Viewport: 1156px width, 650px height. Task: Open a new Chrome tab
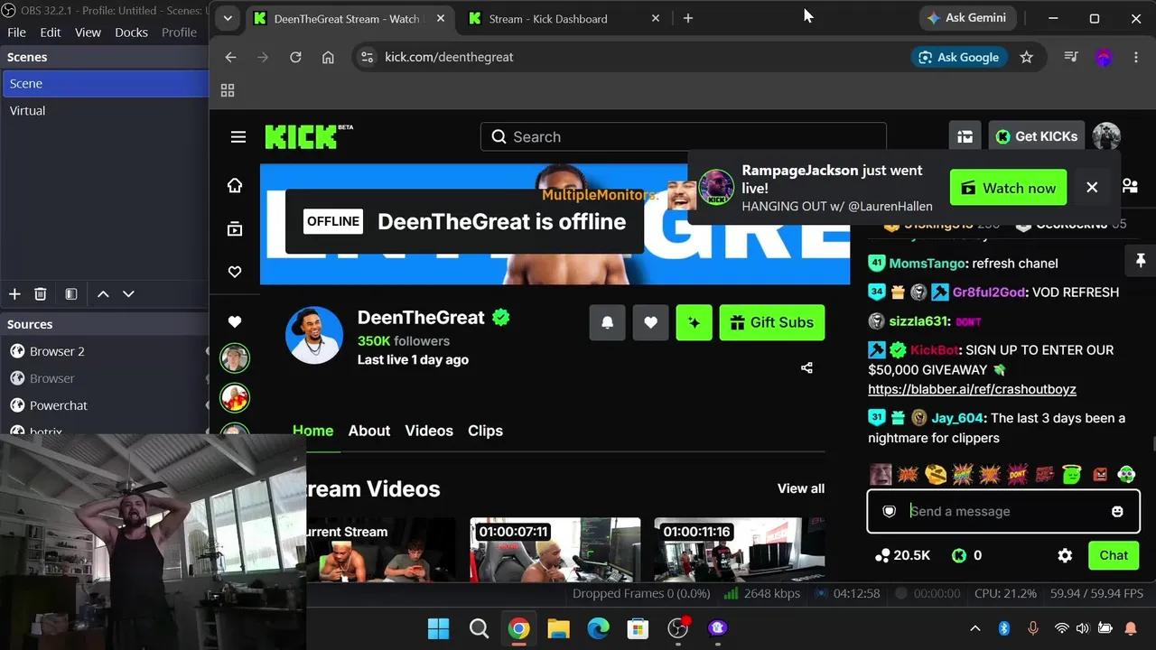click(x=688, y=18)
